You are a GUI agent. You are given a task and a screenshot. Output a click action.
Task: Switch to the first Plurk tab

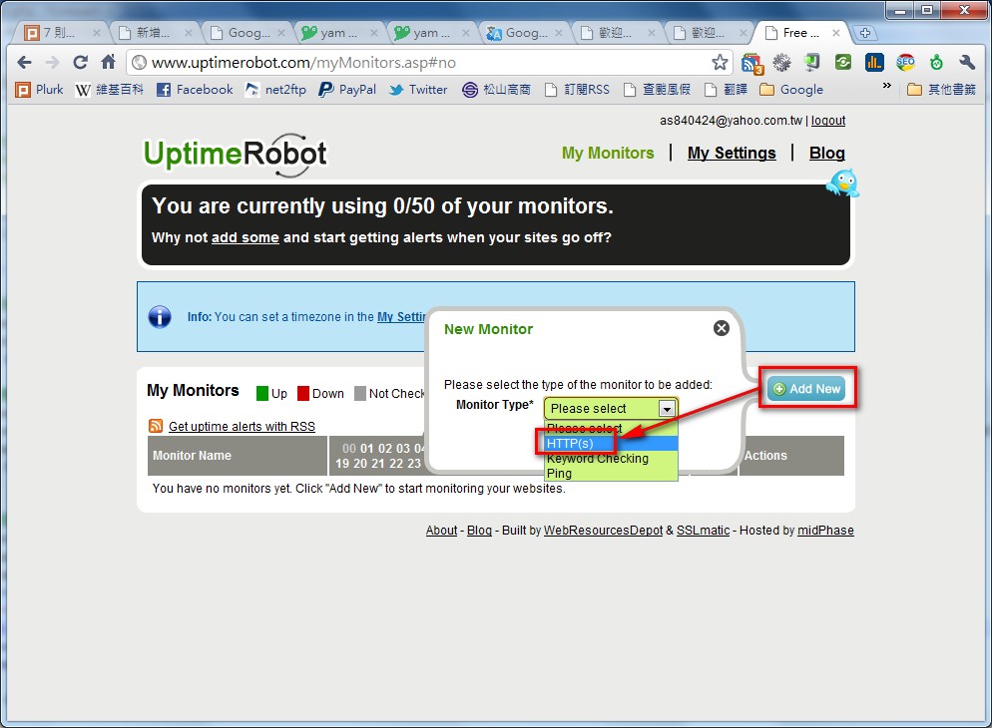tap(61, 33)
